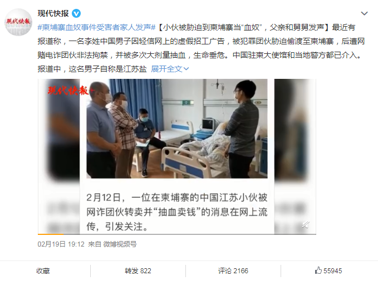Click 收藏 to bookmark the post
378x281 pixels.
(43, 271)
